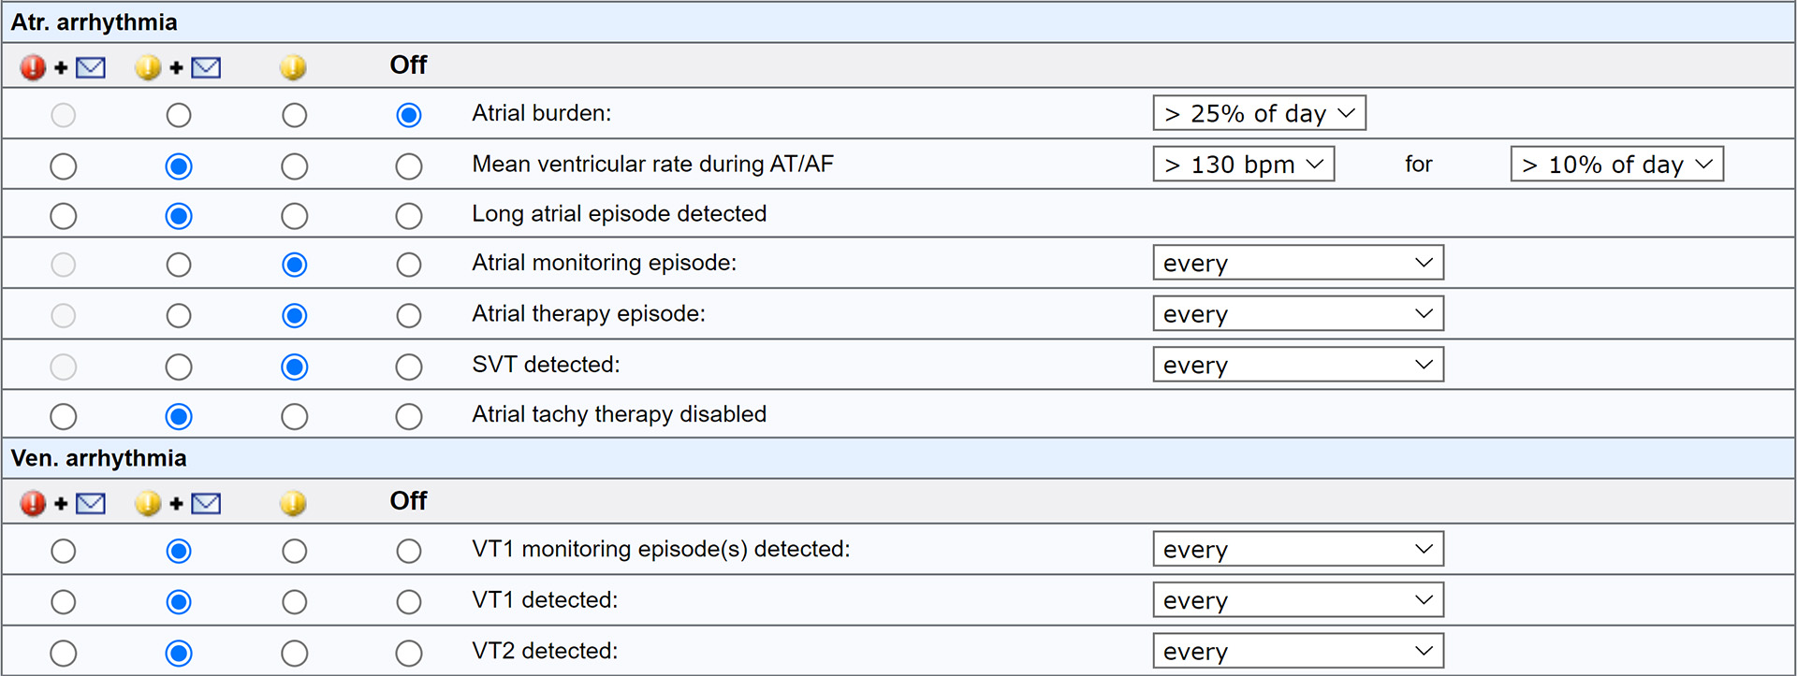Click yellow-only alert icon in Atr. arrhythmia header
Viewport: 1797px width, 676px height.
coord(293,67)
